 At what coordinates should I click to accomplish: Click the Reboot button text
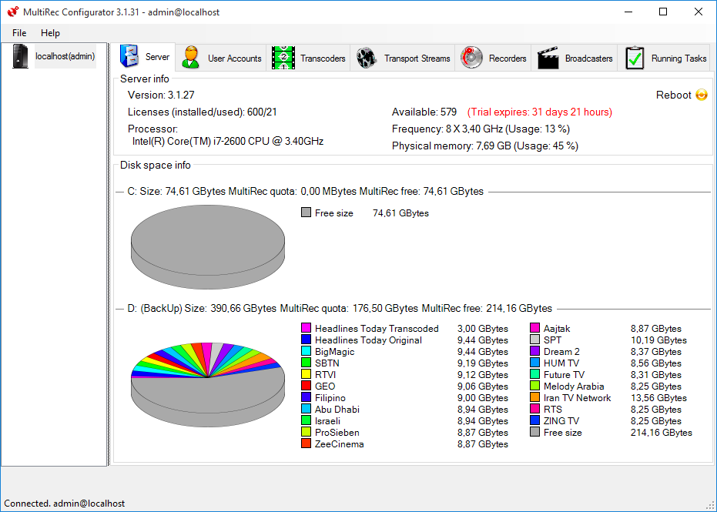tap(673, 95)
